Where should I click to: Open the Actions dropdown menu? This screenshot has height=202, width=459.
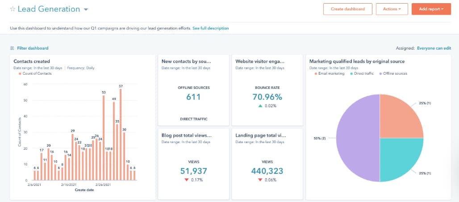click(392, 9)
